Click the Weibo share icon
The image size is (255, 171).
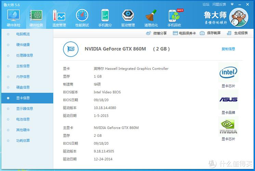148,33
